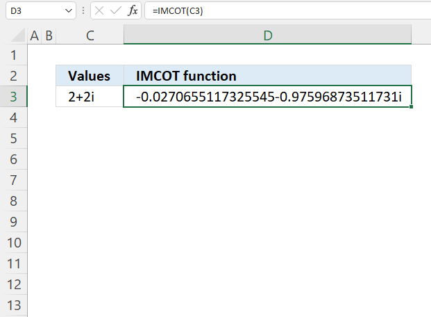Click the Enter checkmark icon in formula bar
Screen dimensions: 431x317
pyautogui.click(x=116, y=12)
